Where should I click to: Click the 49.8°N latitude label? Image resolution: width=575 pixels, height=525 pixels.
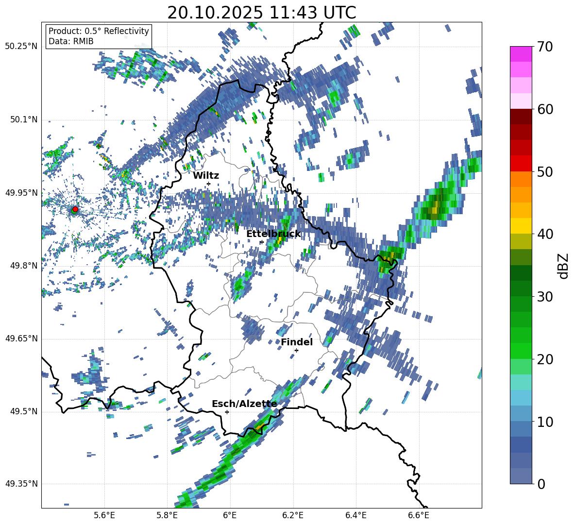pos(23,266)
